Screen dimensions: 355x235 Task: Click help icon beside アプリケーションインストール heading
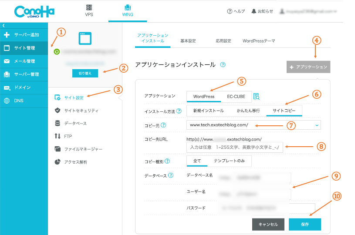pyautogui.click(x=223, y=65)
